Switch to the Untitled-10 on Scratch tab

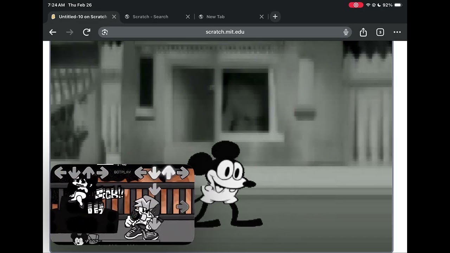point(83,17)
